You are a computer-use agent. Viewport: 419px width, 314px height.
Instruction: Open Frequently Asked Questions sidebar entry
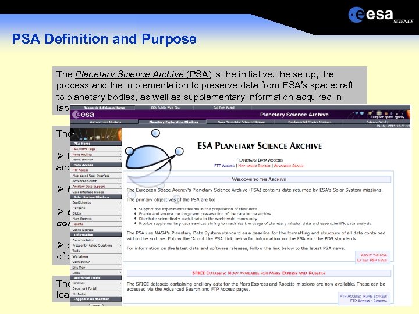tap(96, 245)
